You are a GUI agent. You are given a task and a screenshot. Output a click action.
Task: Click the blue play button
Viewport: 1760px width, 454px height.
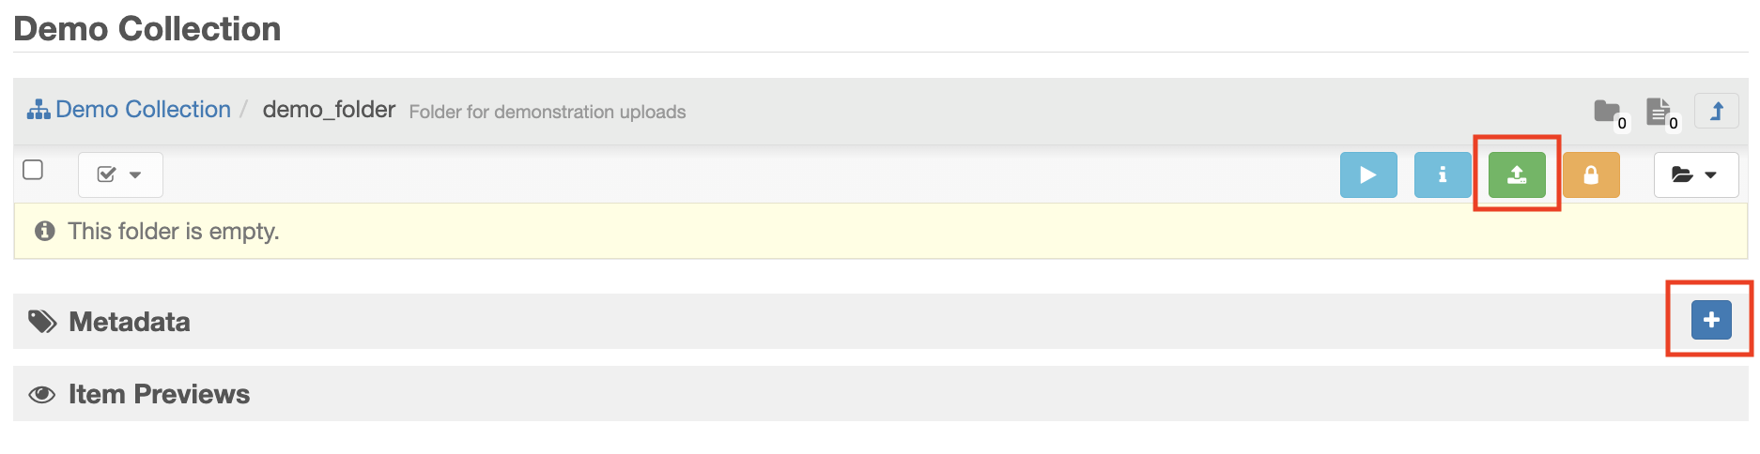point(1367,174)
